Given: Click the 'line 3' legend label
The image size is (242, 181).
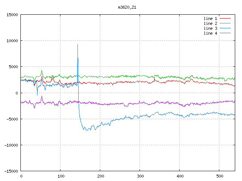Looking at the screenshot, I should 211,28.
